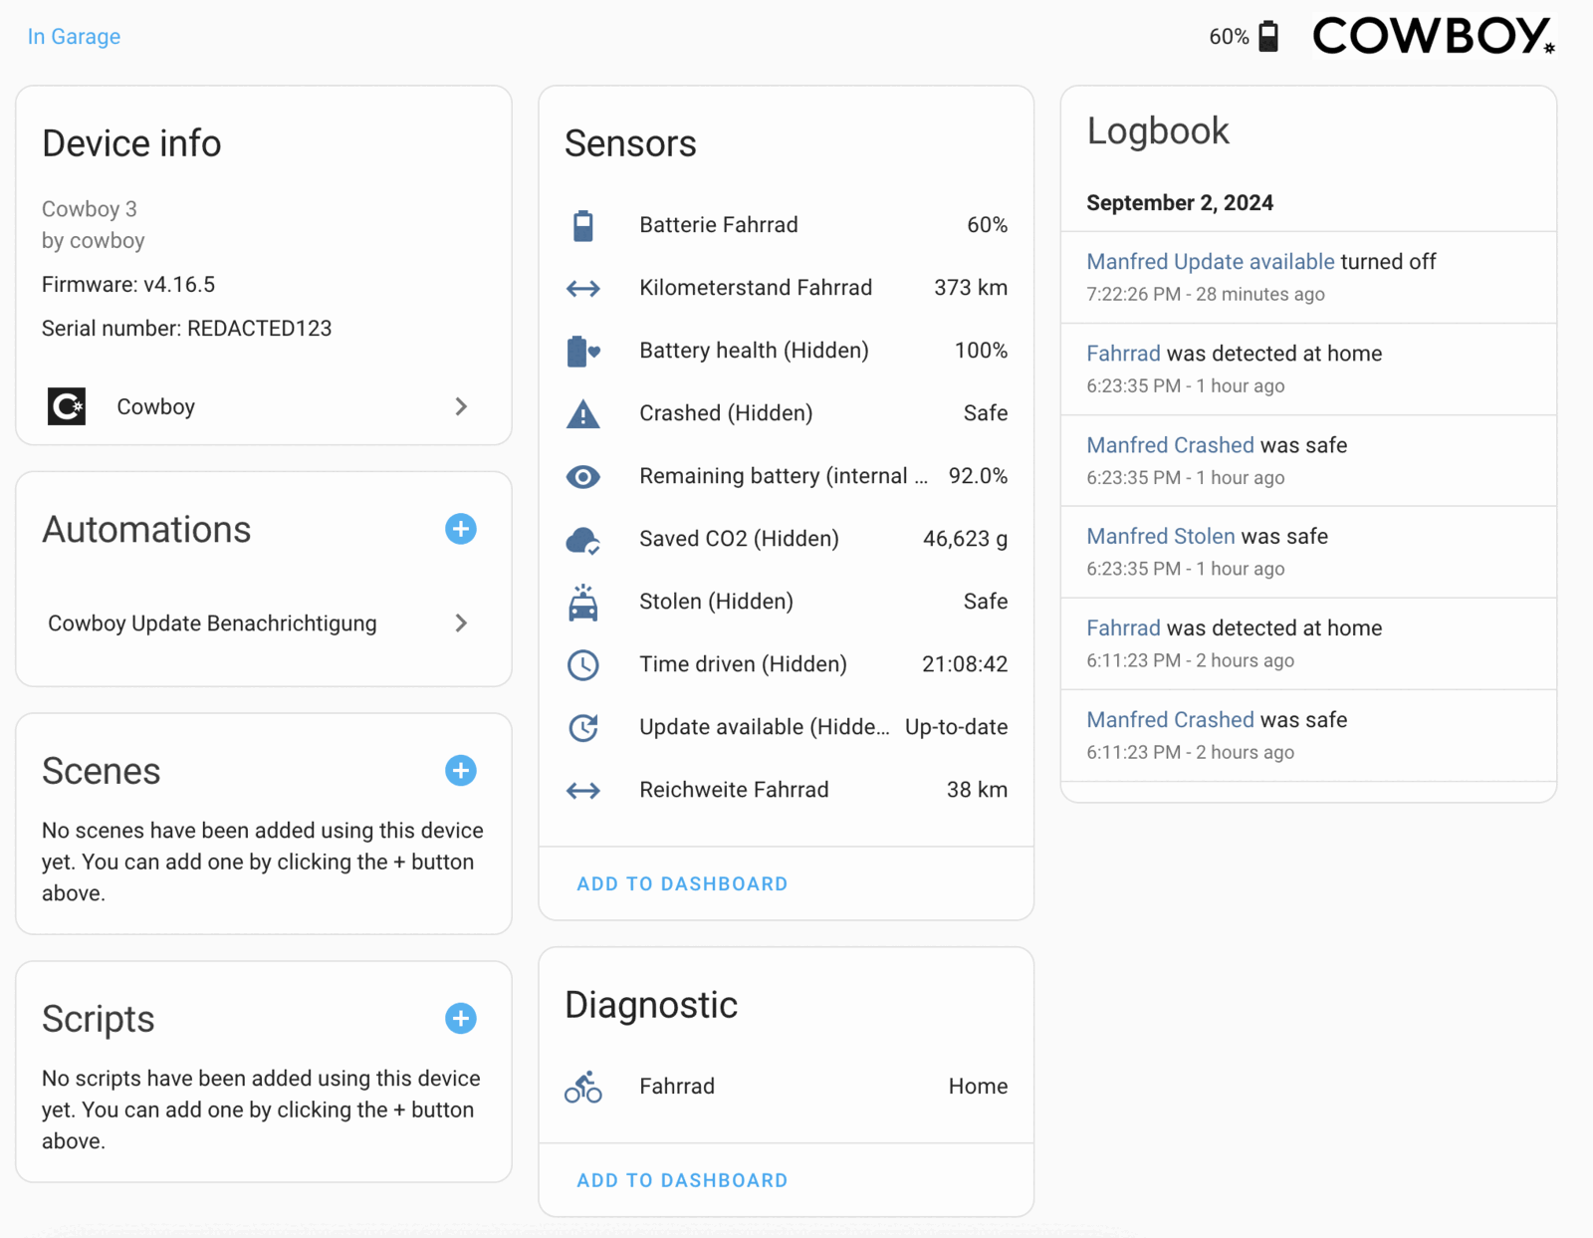Open Time driven (Hidden) sensor
Image resolution: width=1593 pixels, height=1238 pixels.
pos(787,664)
